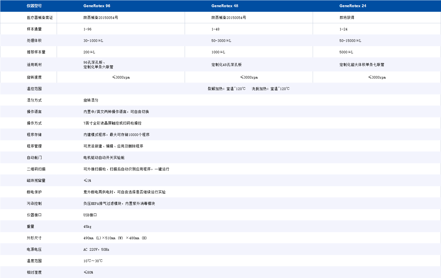Click the '定制化超大体积单条七联管' cell

point(362,65)
